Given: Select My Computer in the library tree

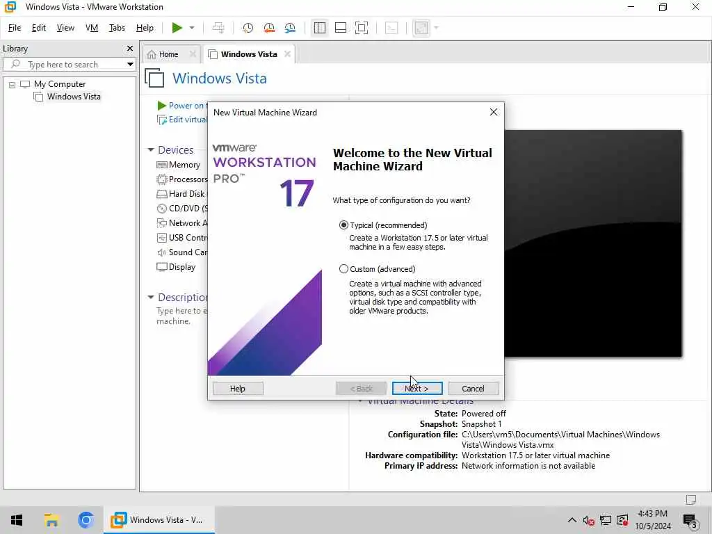Looking at the screenshot, I should point(60,84).
